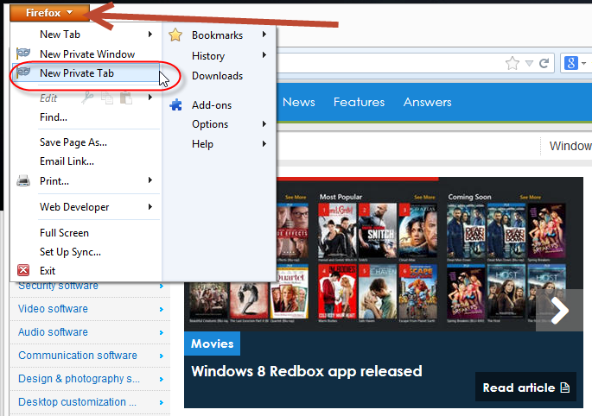This screenshot has width=592, height=416.
Task: Click the yellow Bookmarks star icon in menu
Action: pos(176,35)
